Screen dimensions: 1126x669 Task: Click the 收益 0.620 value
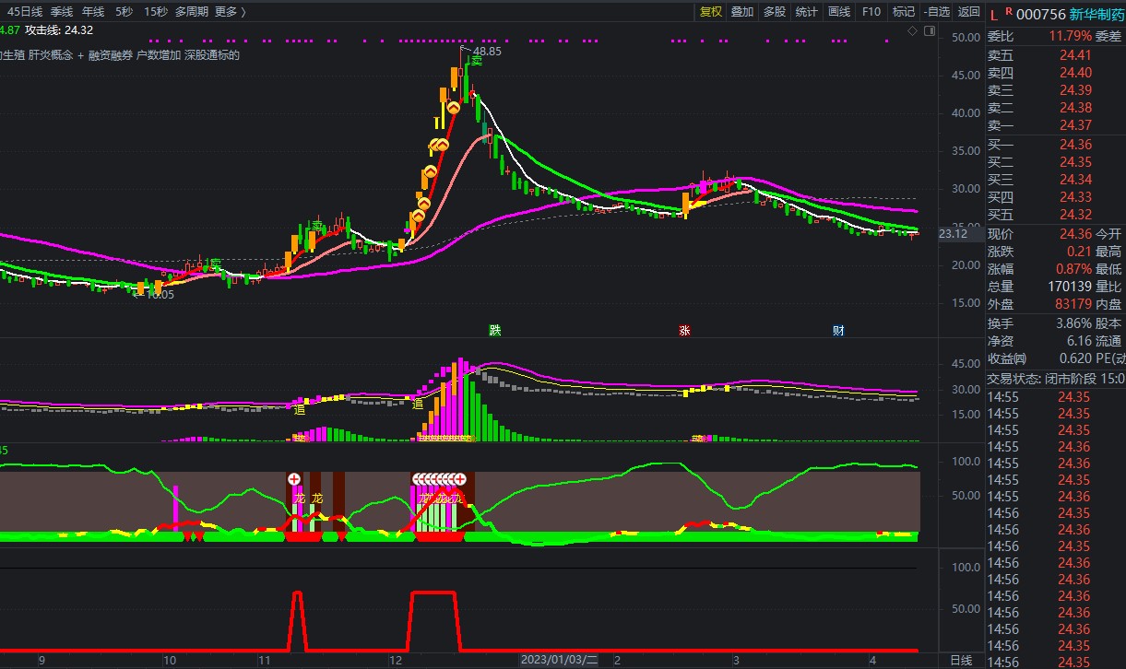pos(1075,358)
